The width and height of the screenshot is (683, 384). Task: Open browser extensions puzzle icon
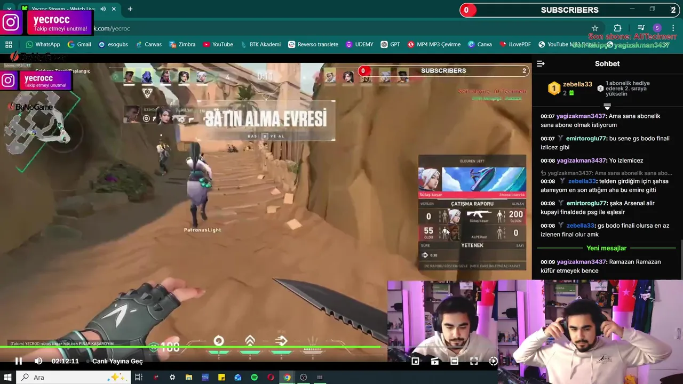pos(617,28)
